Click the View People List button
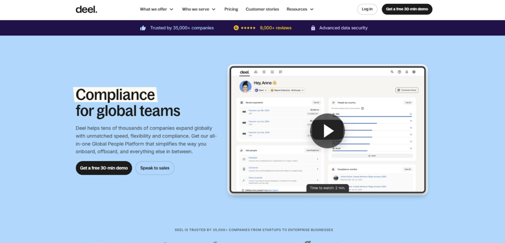This screenshot has width=505, height=243. [x=313, y=150]
